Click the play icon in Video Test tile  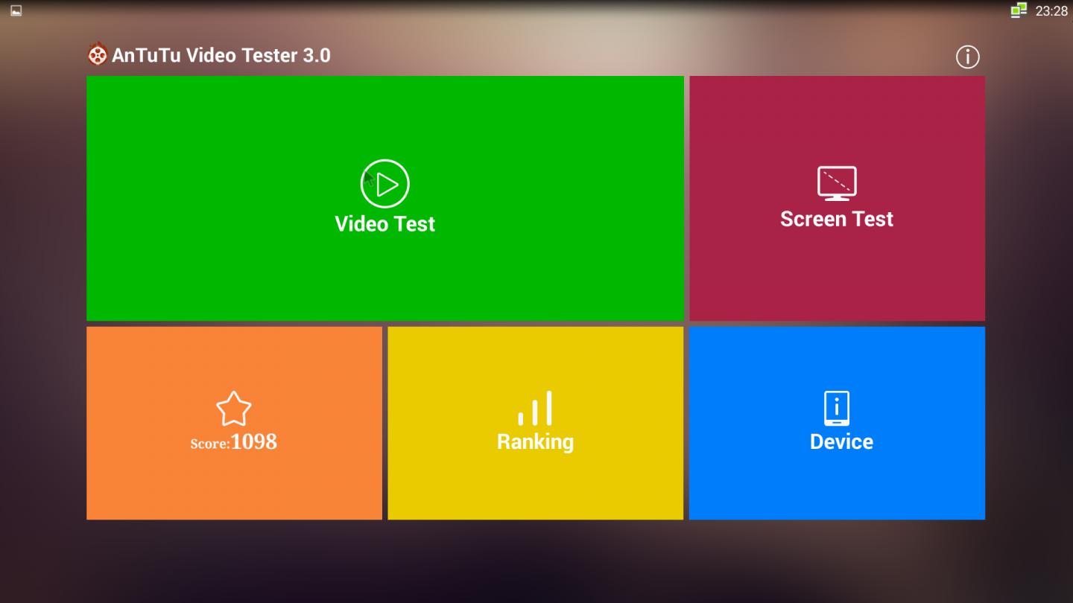(384, 184)
